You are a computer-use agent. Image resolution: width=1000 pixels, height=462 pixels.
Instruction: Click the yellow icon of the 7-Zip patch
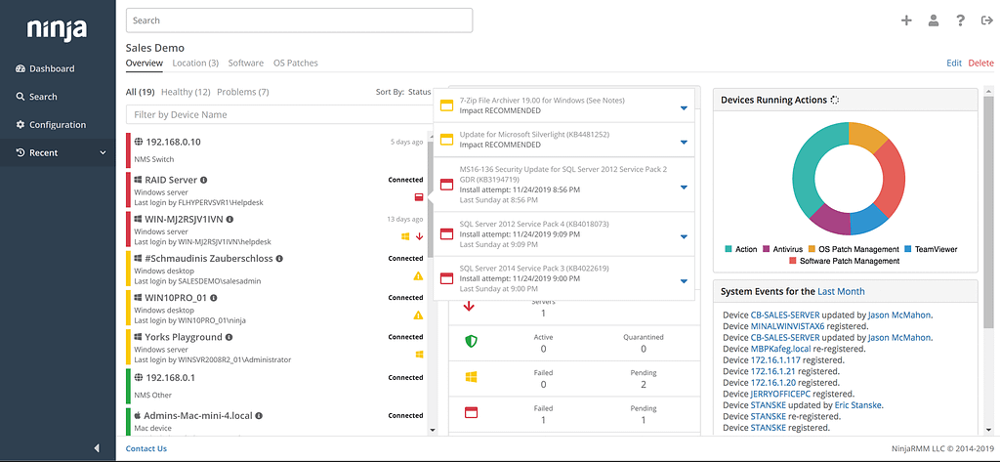coord(447,105)
